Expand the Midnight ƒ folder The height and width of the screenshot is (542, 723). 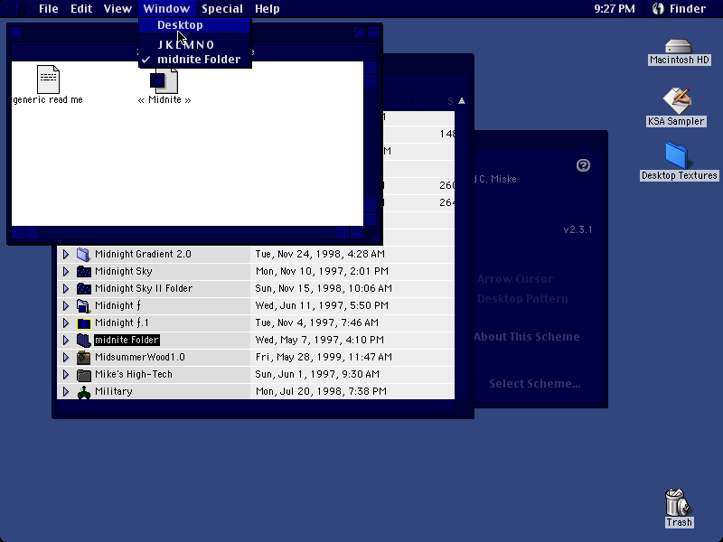tap(66, 305)
